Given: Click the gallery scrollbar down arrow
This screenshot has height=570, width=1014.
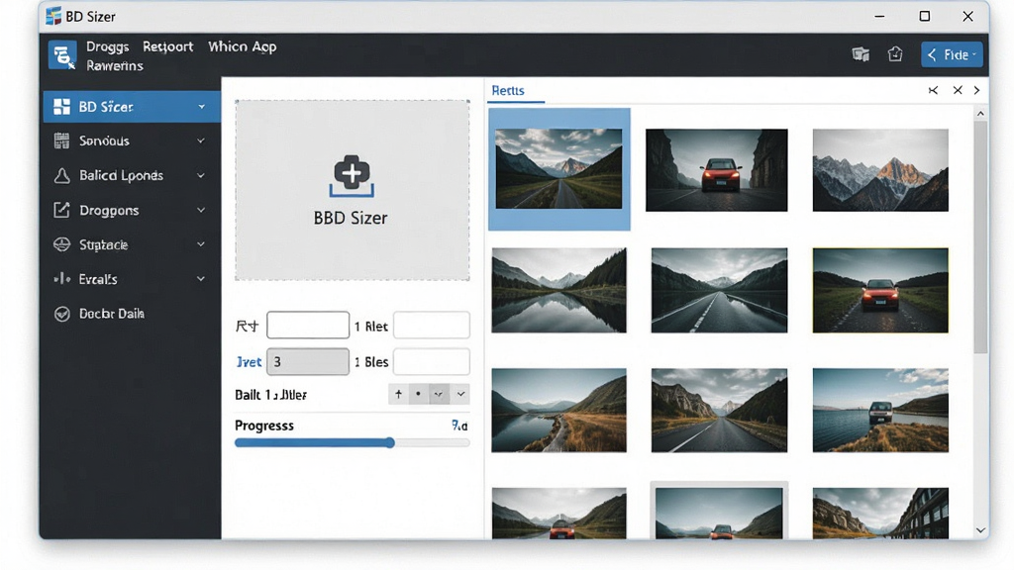Looking at the screenshot, I should click(980, 530).
